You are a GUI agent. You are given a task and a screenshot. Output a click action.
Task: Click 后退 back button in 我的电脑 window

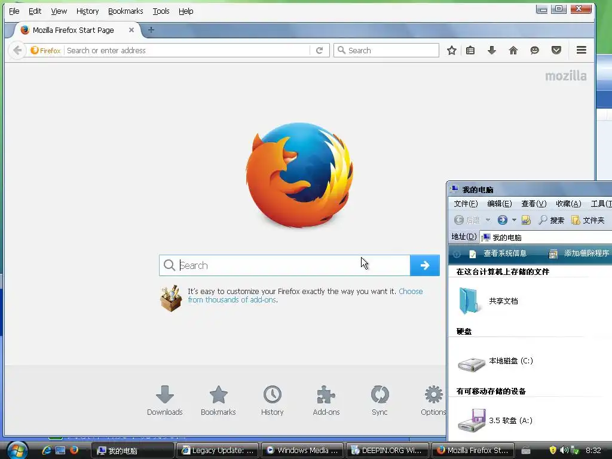click(x=467, y=220)
